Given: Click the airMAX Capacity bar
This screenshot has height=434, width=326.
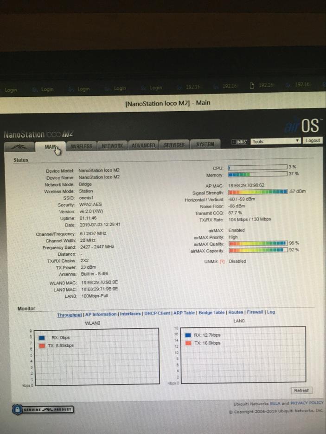Looking at the screenshot, I should tap(258, 250).
